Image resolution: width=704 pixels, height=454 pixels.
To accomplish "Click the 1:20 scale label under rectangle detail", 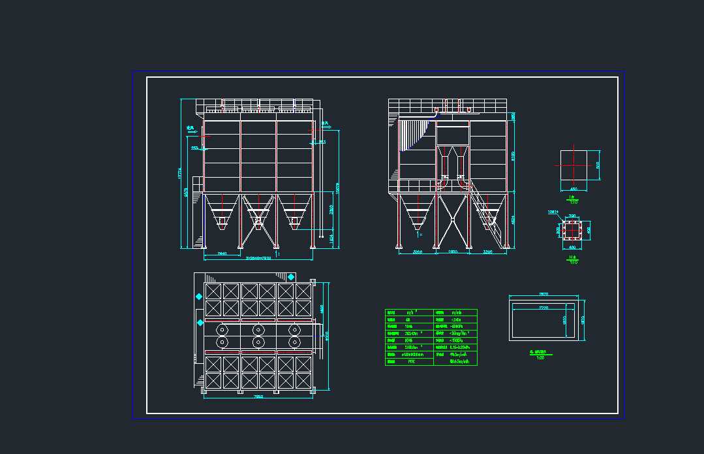I will coord(540,358).
